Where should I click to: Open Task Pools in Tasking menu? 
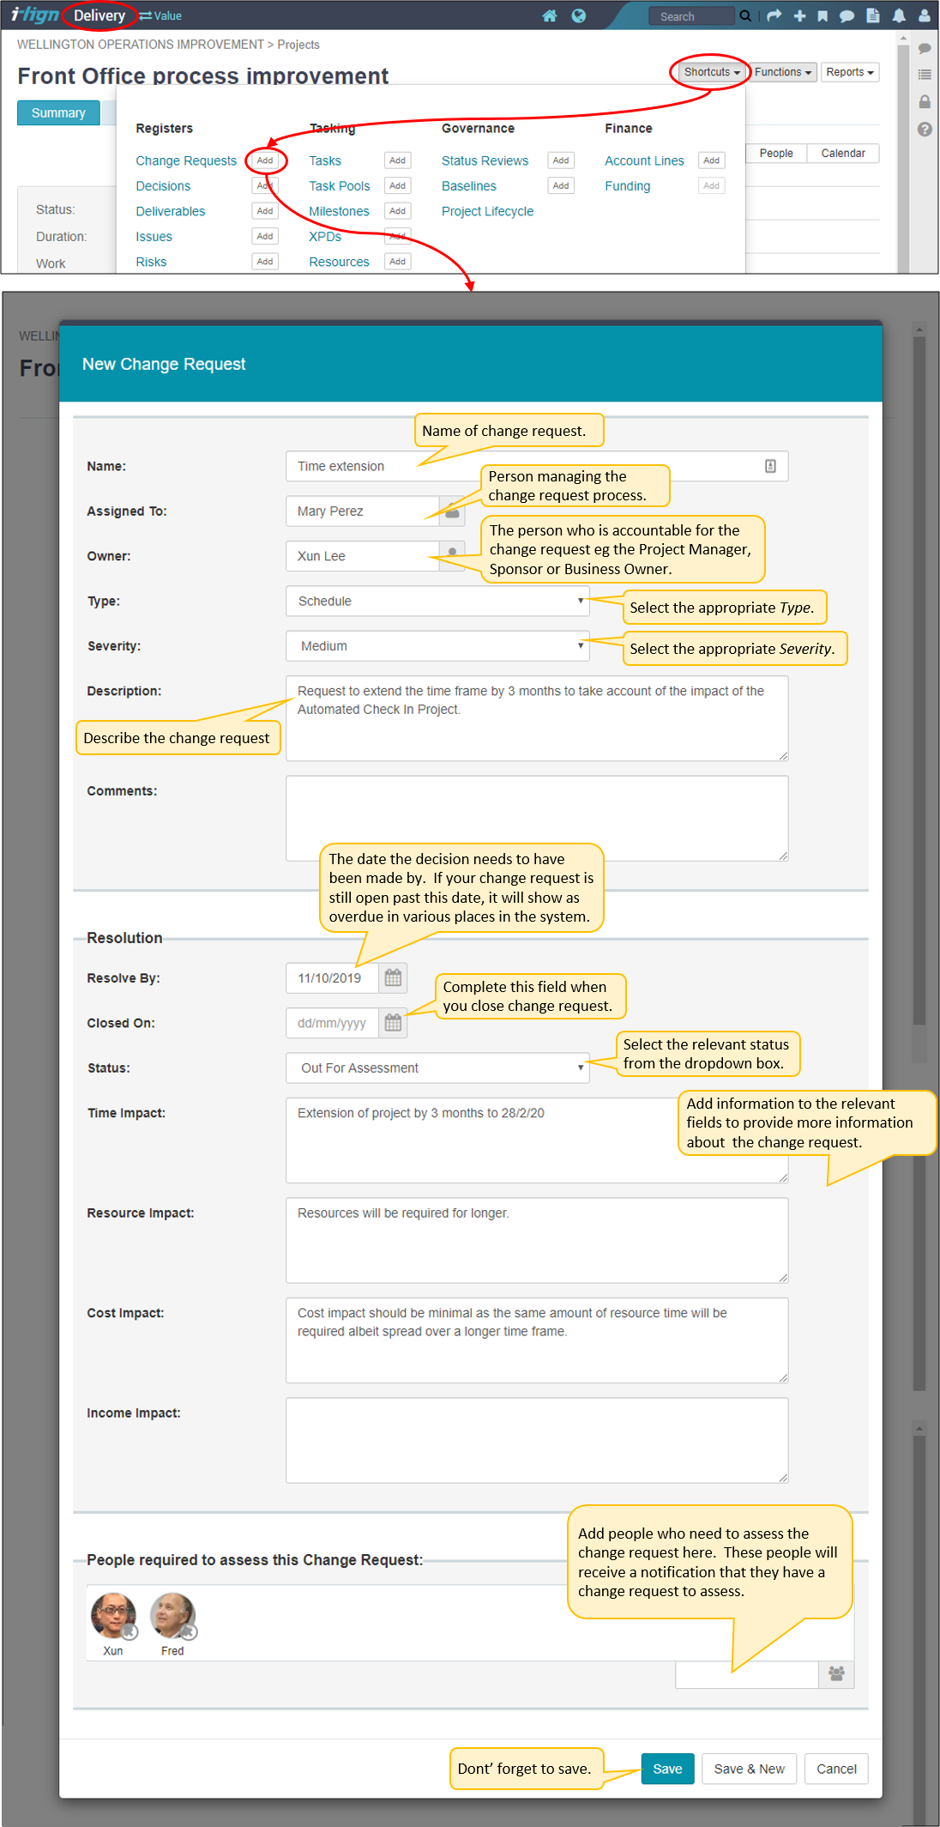point(340,186)
